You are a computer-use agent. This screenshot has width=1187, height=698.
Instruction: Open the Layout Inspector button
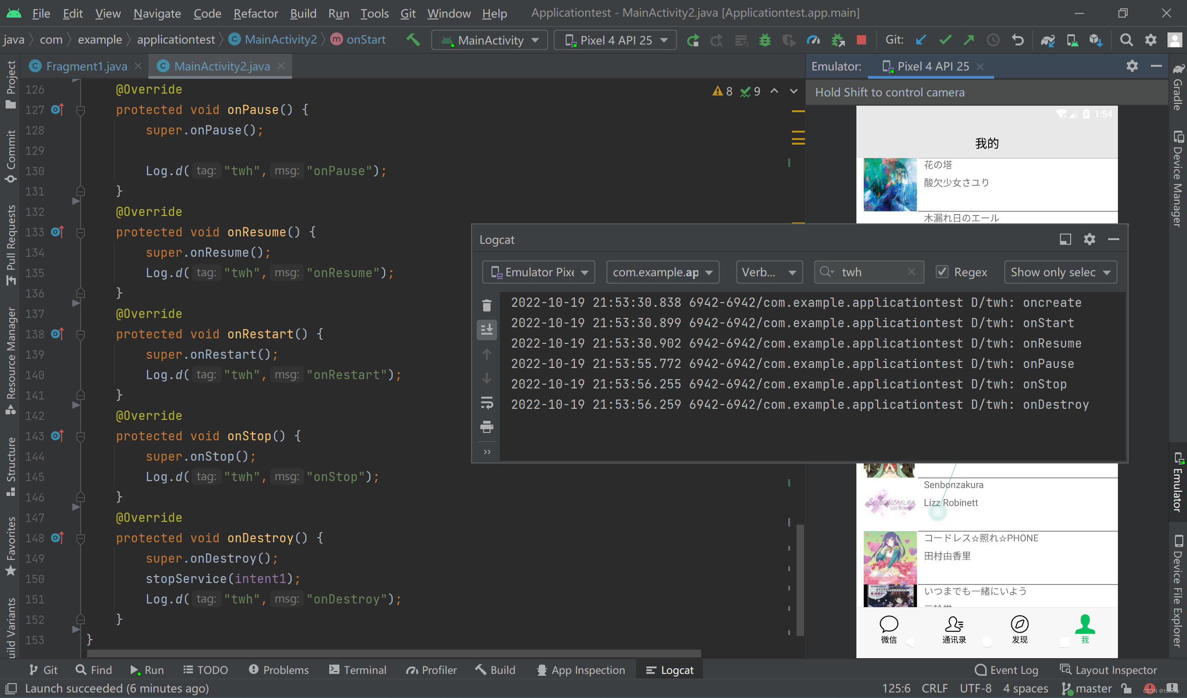[1108, 669]
